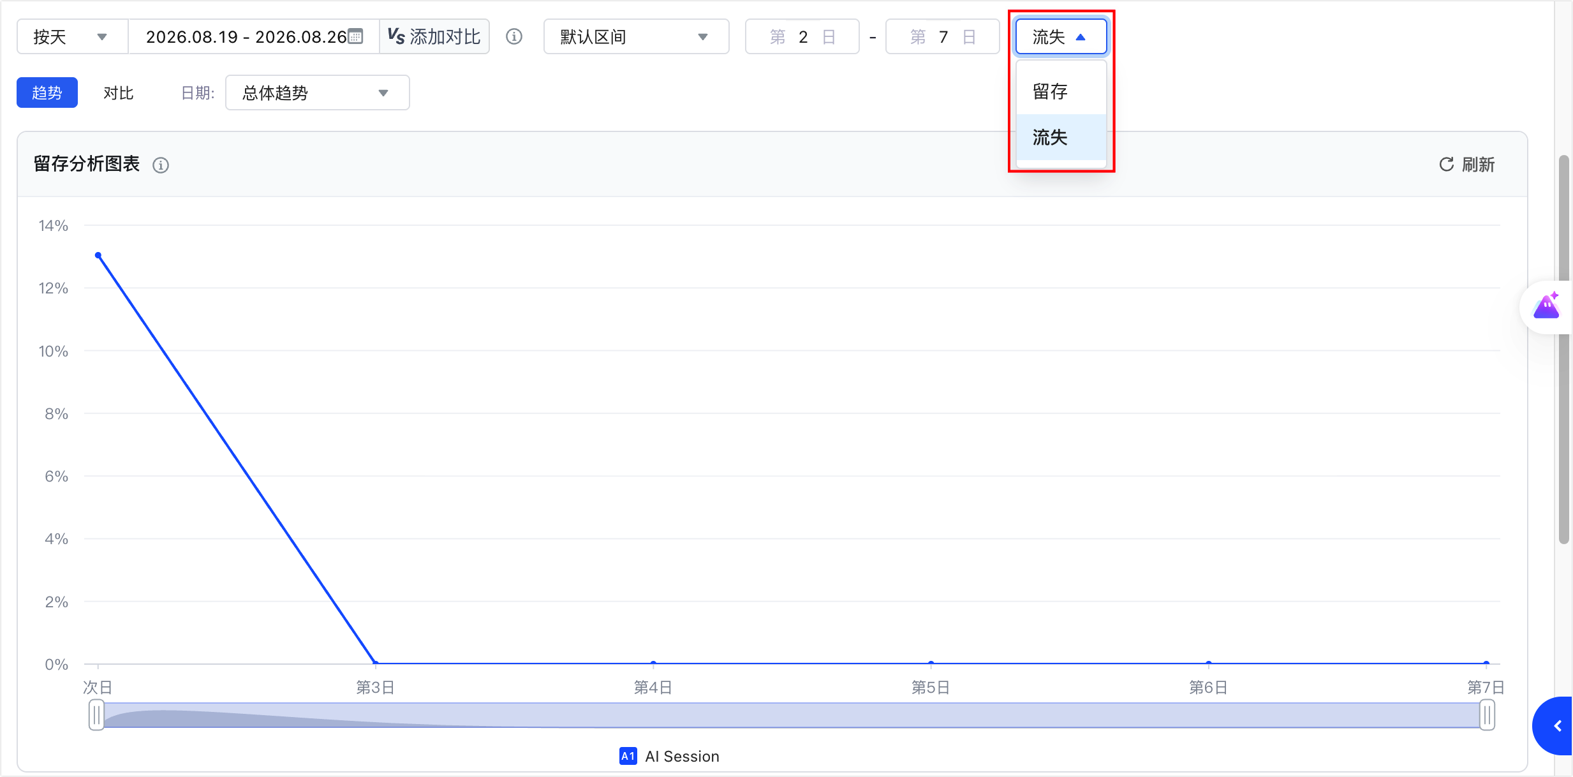Select 留存 from the dropdown list

[1061, 91]
